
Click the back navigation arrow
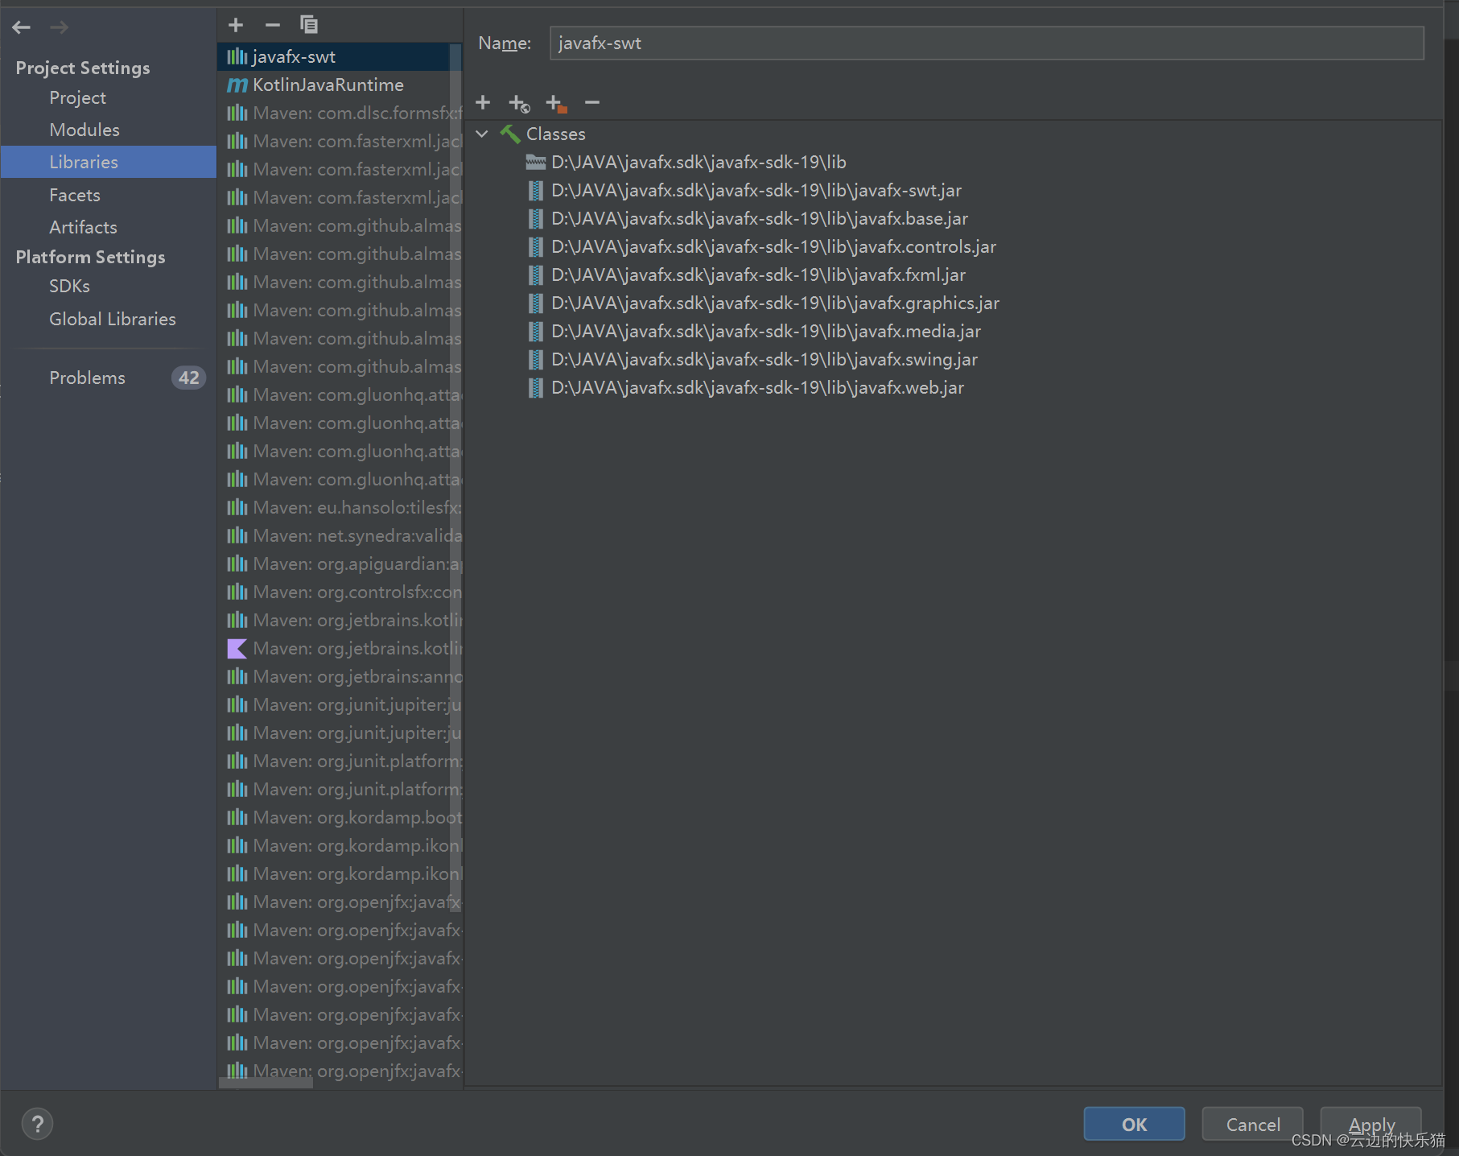click(22, 27)
